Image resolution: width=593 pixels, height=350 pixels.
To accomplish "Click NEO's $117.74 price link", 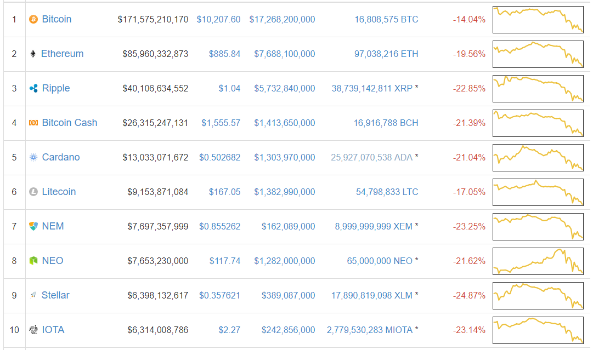I will [225, 261].
